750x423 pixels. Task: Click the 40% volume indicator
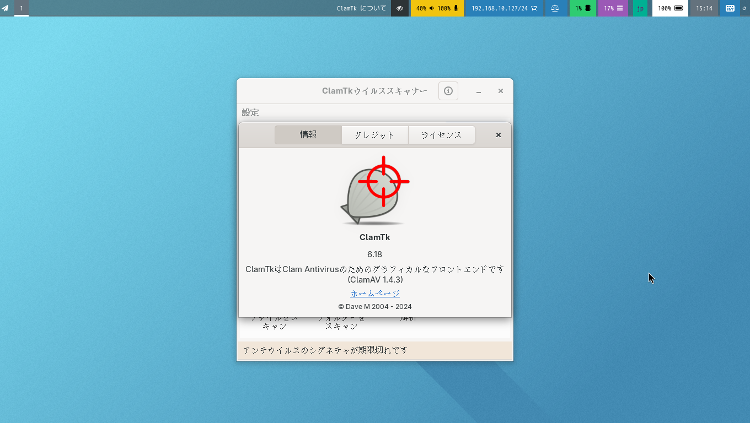pyautogui.click(x=425, y=8)
